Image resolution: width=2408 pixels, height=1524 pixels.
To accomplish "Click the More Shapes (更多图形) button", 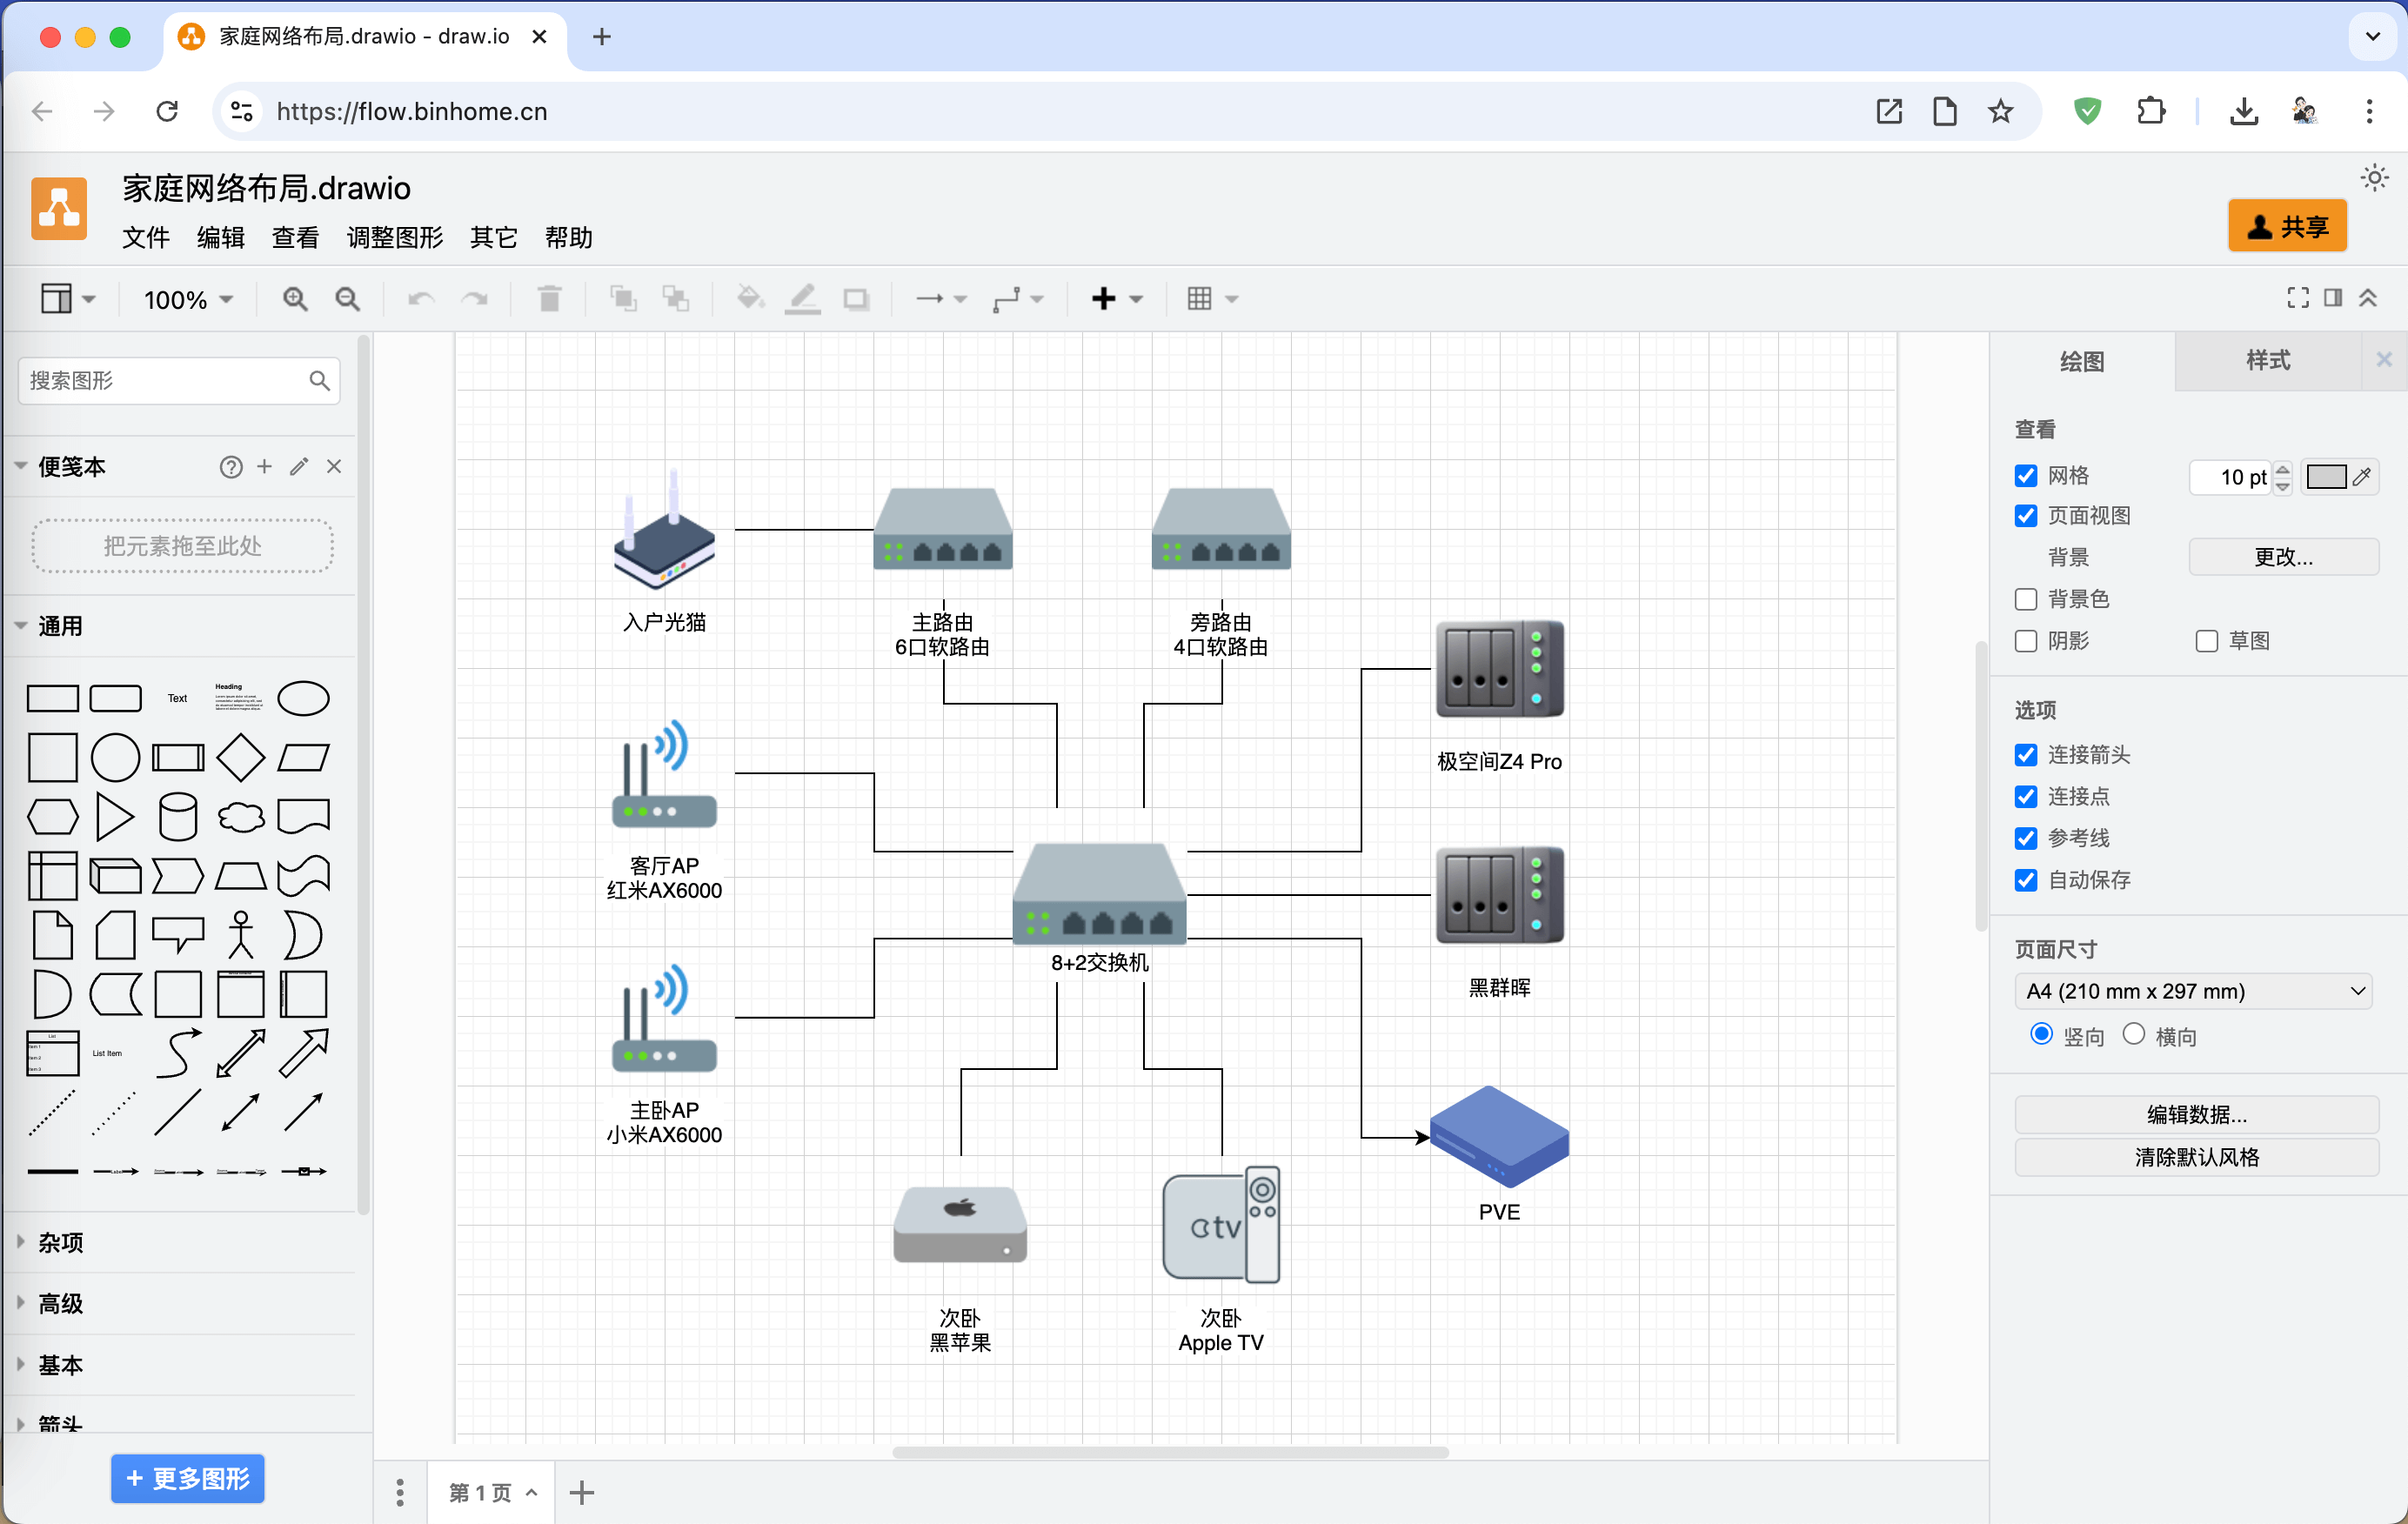I will (x=188, y=1479).
